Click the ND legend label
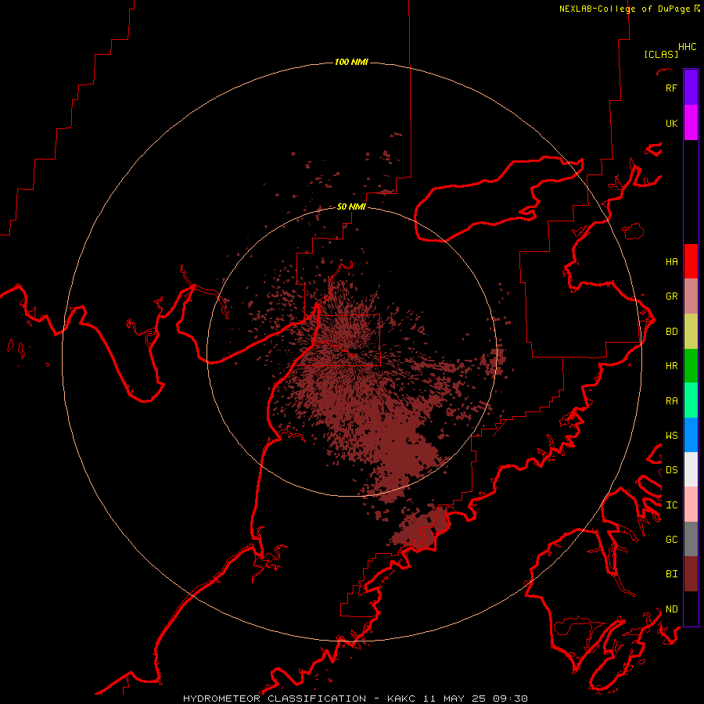This screenshot has width=704, height=704. (671, 609)
